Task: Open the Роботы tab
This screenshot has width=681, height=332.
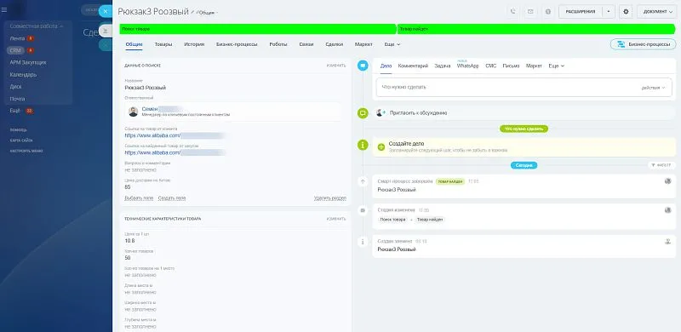Action: click(x=278, y=44)
